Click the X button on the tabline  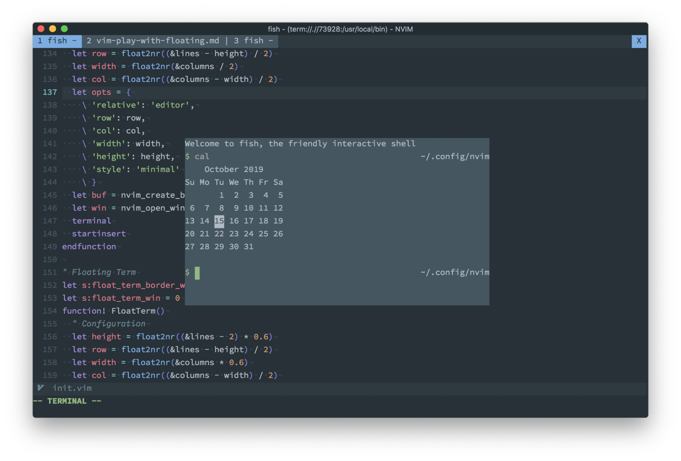pyautogui.click(x=638, y=41)
